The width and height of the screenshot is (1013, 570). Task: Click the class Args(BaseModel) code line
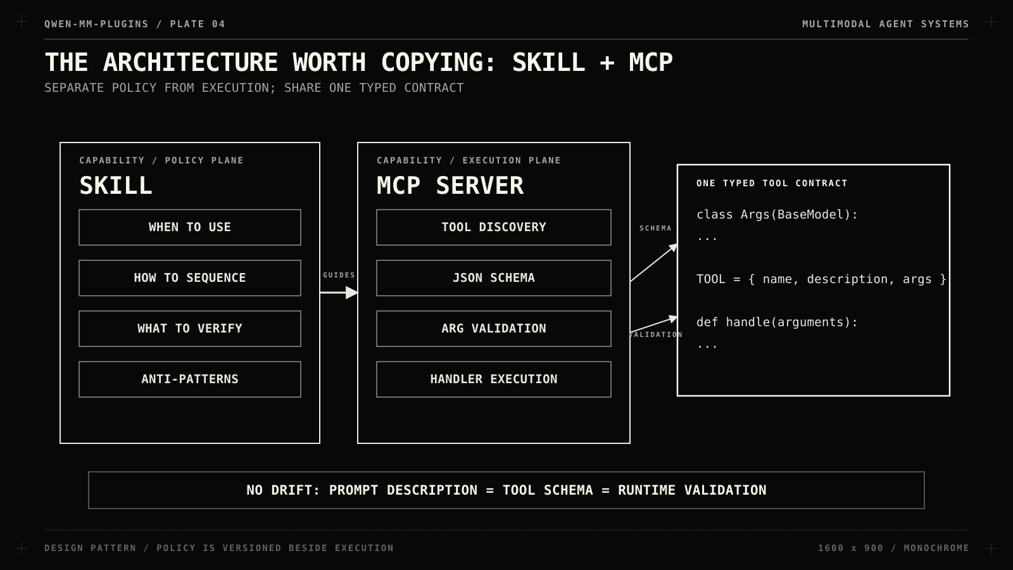[x=777, y=215]
